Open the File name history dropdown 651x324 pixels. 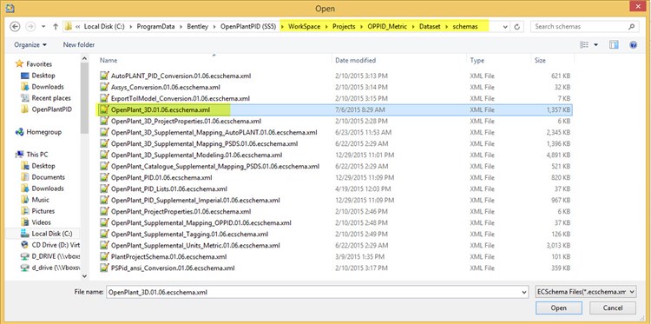(523, 293)
